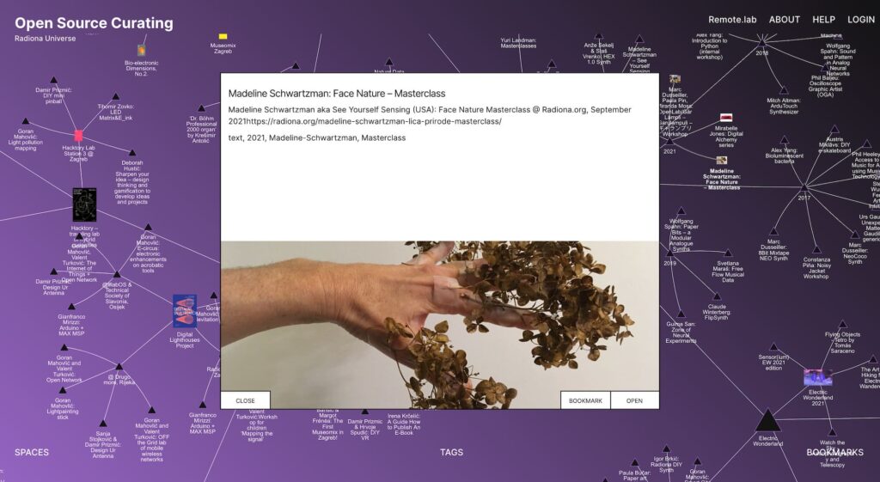Click the Radiona Universe subtitle
Viewport: 880px width, 482px height.
click(45, 39)
